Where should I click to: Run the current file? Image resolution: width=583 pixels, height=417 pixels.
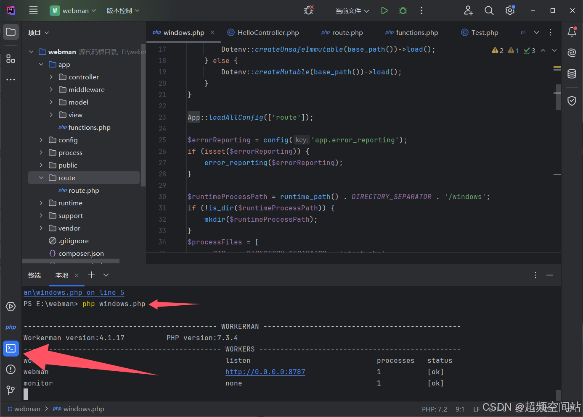[x=384, y=10]
